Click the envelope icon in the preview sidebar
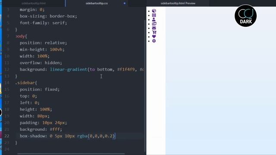 [154, 28]
